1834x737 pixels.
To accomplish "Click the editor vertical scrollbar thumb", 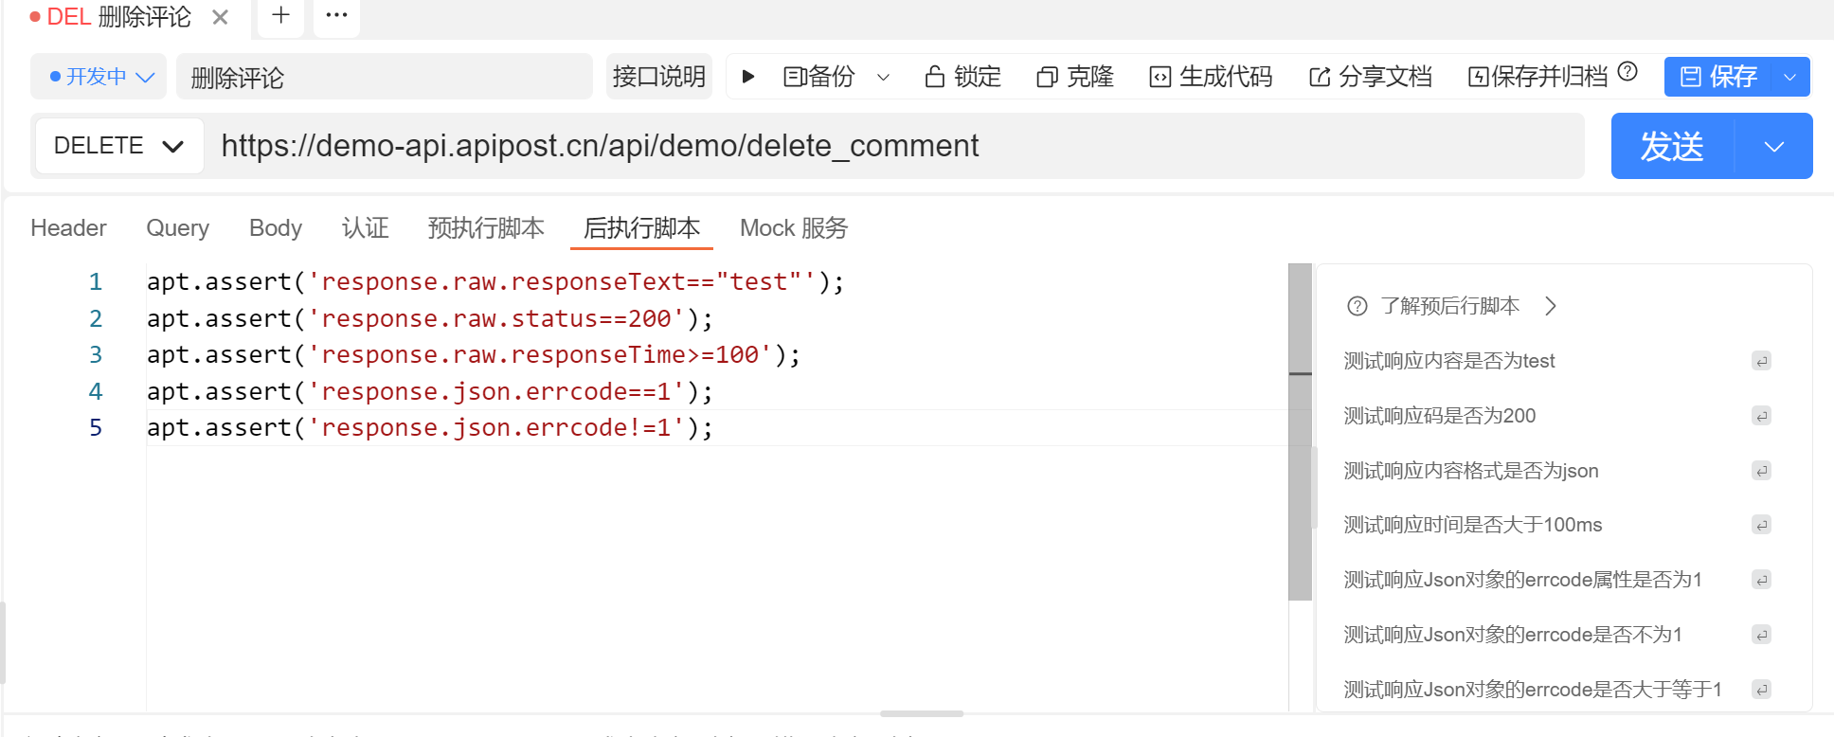I will click(1300, 432).
